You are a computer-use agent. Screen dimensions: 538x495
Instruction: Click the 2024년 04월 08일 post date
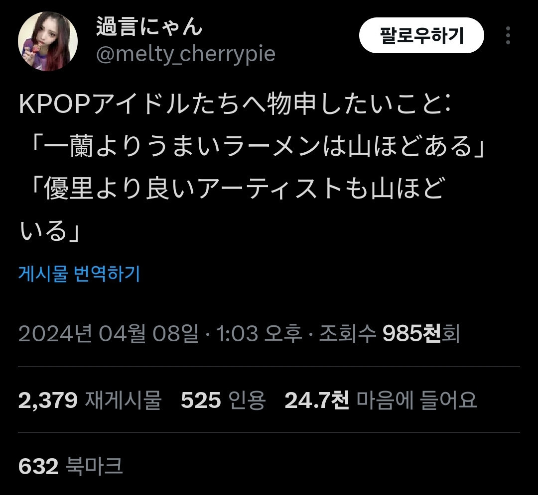109,333
